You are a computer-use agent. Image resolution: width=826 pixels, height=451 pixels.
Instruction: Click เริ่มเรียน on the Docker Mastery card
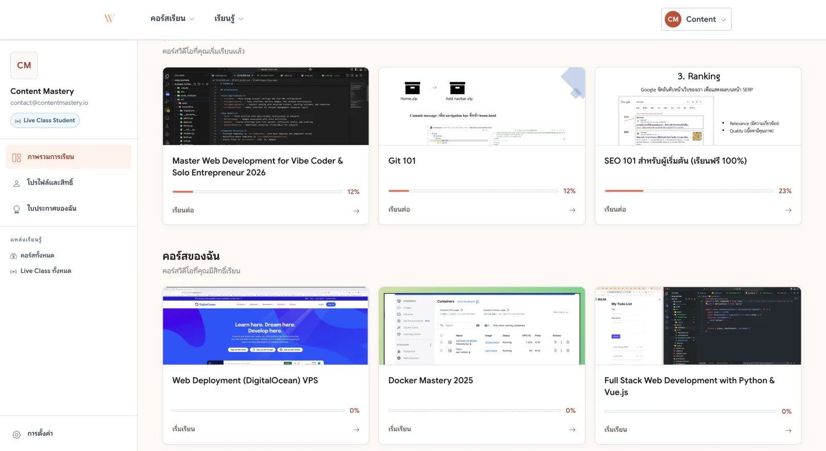[400, 429]
